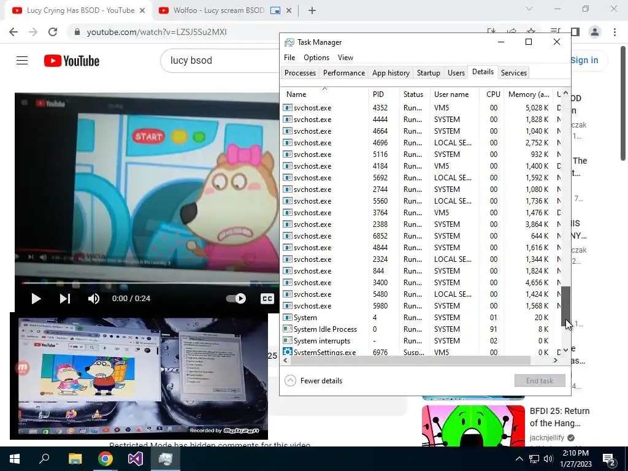Screen dimensions: 628x471
Task: Skip to the next video
Action: 65,299
